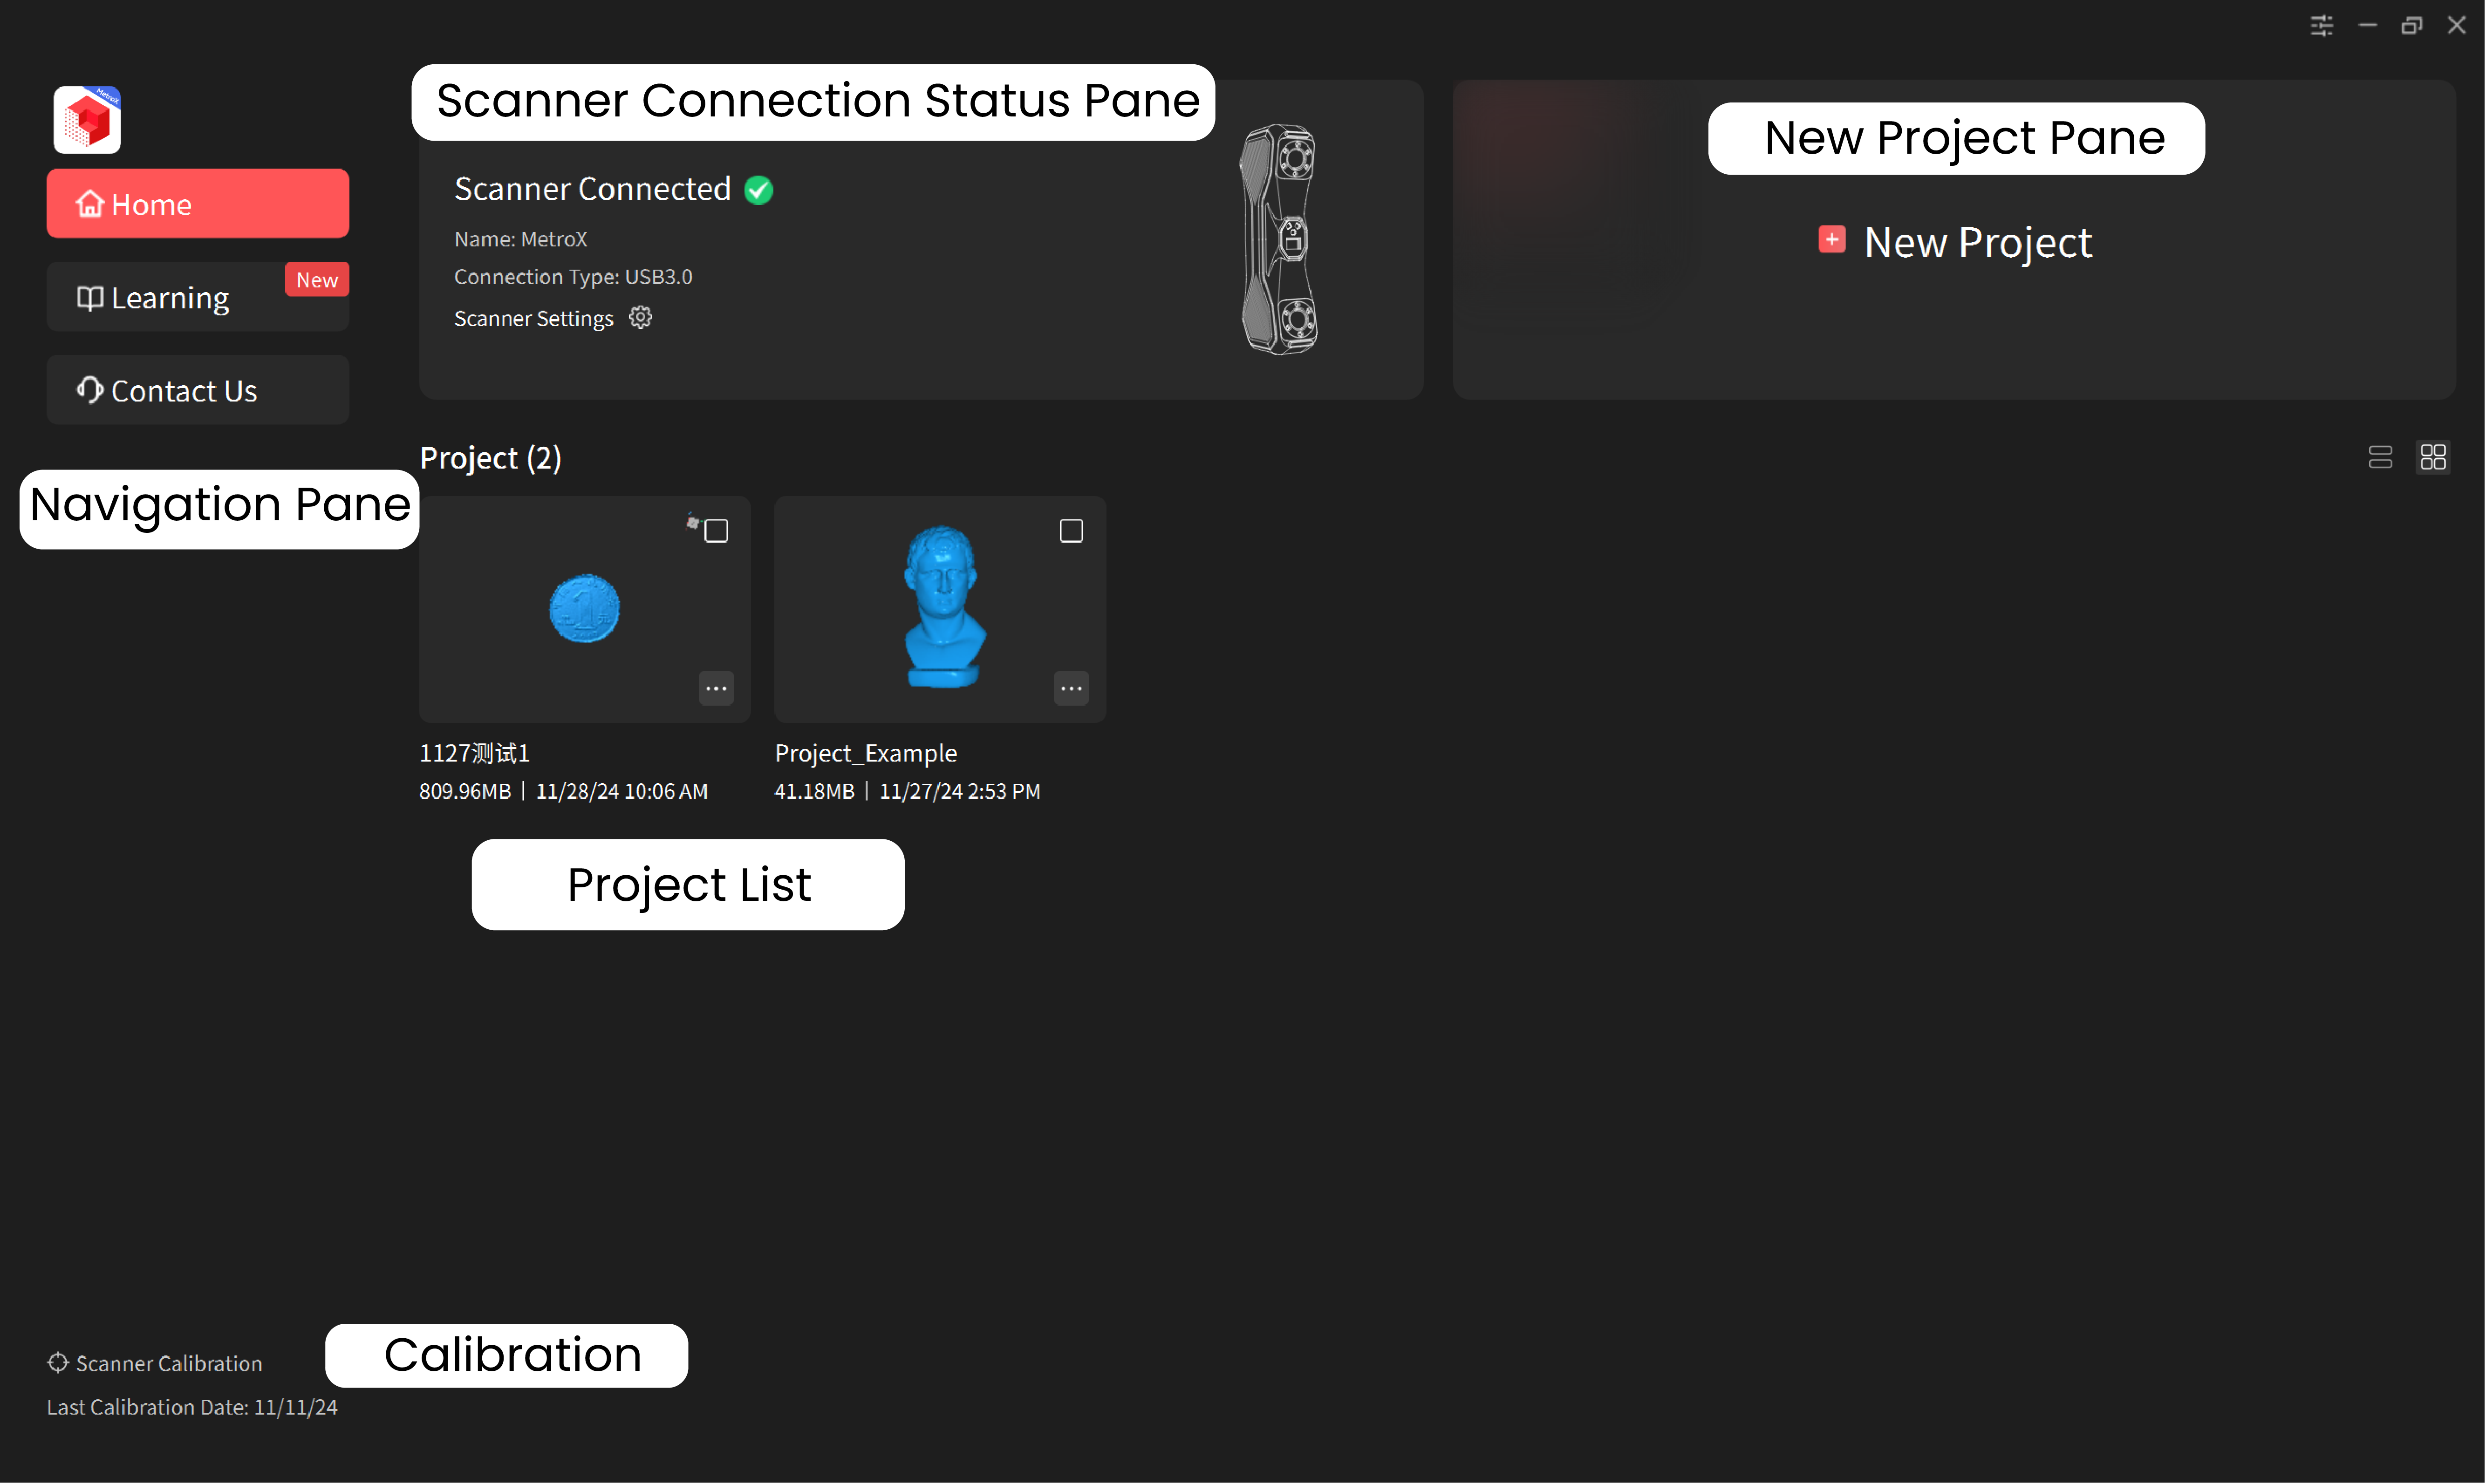Screen dimensions: 2486x1484
Task: Open Scanner Settings via the gear icon
Action: pyautogui.click(x=640, y=317)
